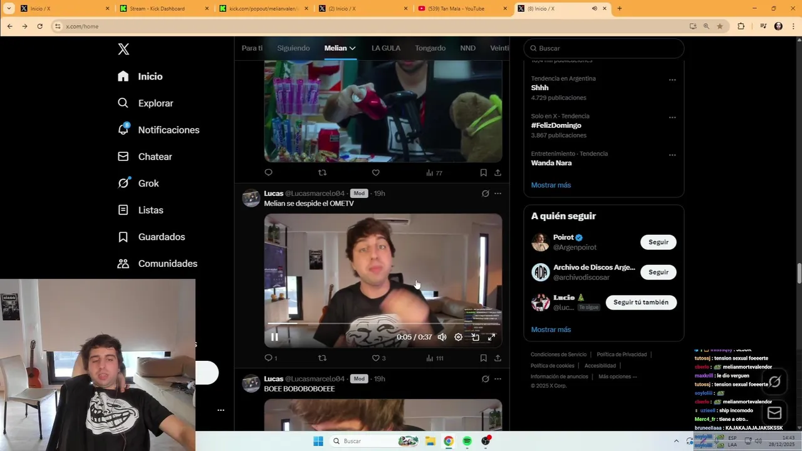
Task: Show more trends with Mostrar más
Action: [551, 185]
